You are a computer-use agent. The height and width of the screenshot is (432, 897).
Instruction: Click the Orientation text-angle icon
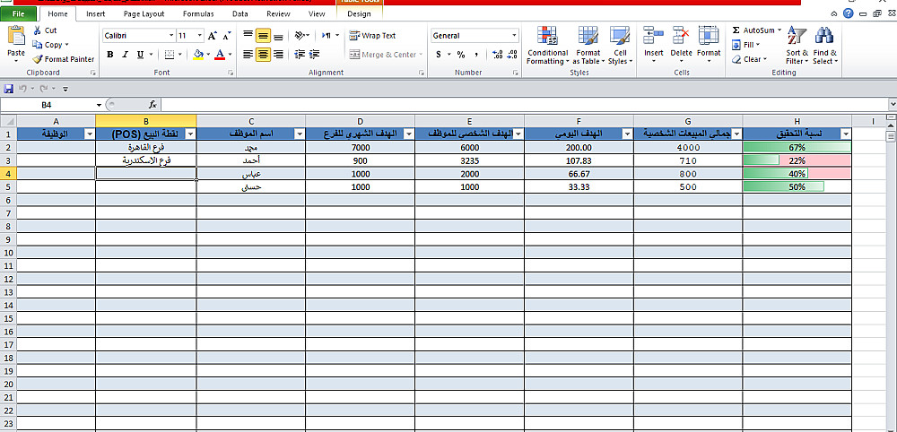(x=300, y=36)
